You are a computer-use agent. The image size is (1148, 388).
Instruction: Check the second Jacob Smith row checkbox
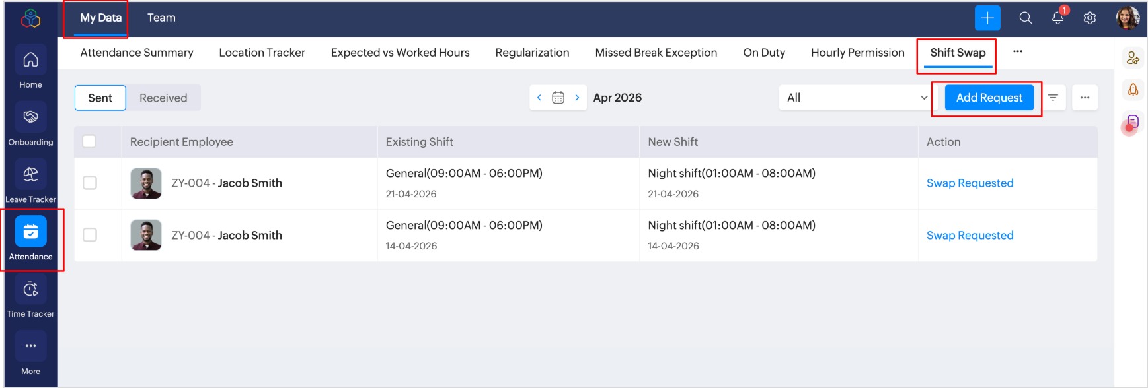[90, 235]
